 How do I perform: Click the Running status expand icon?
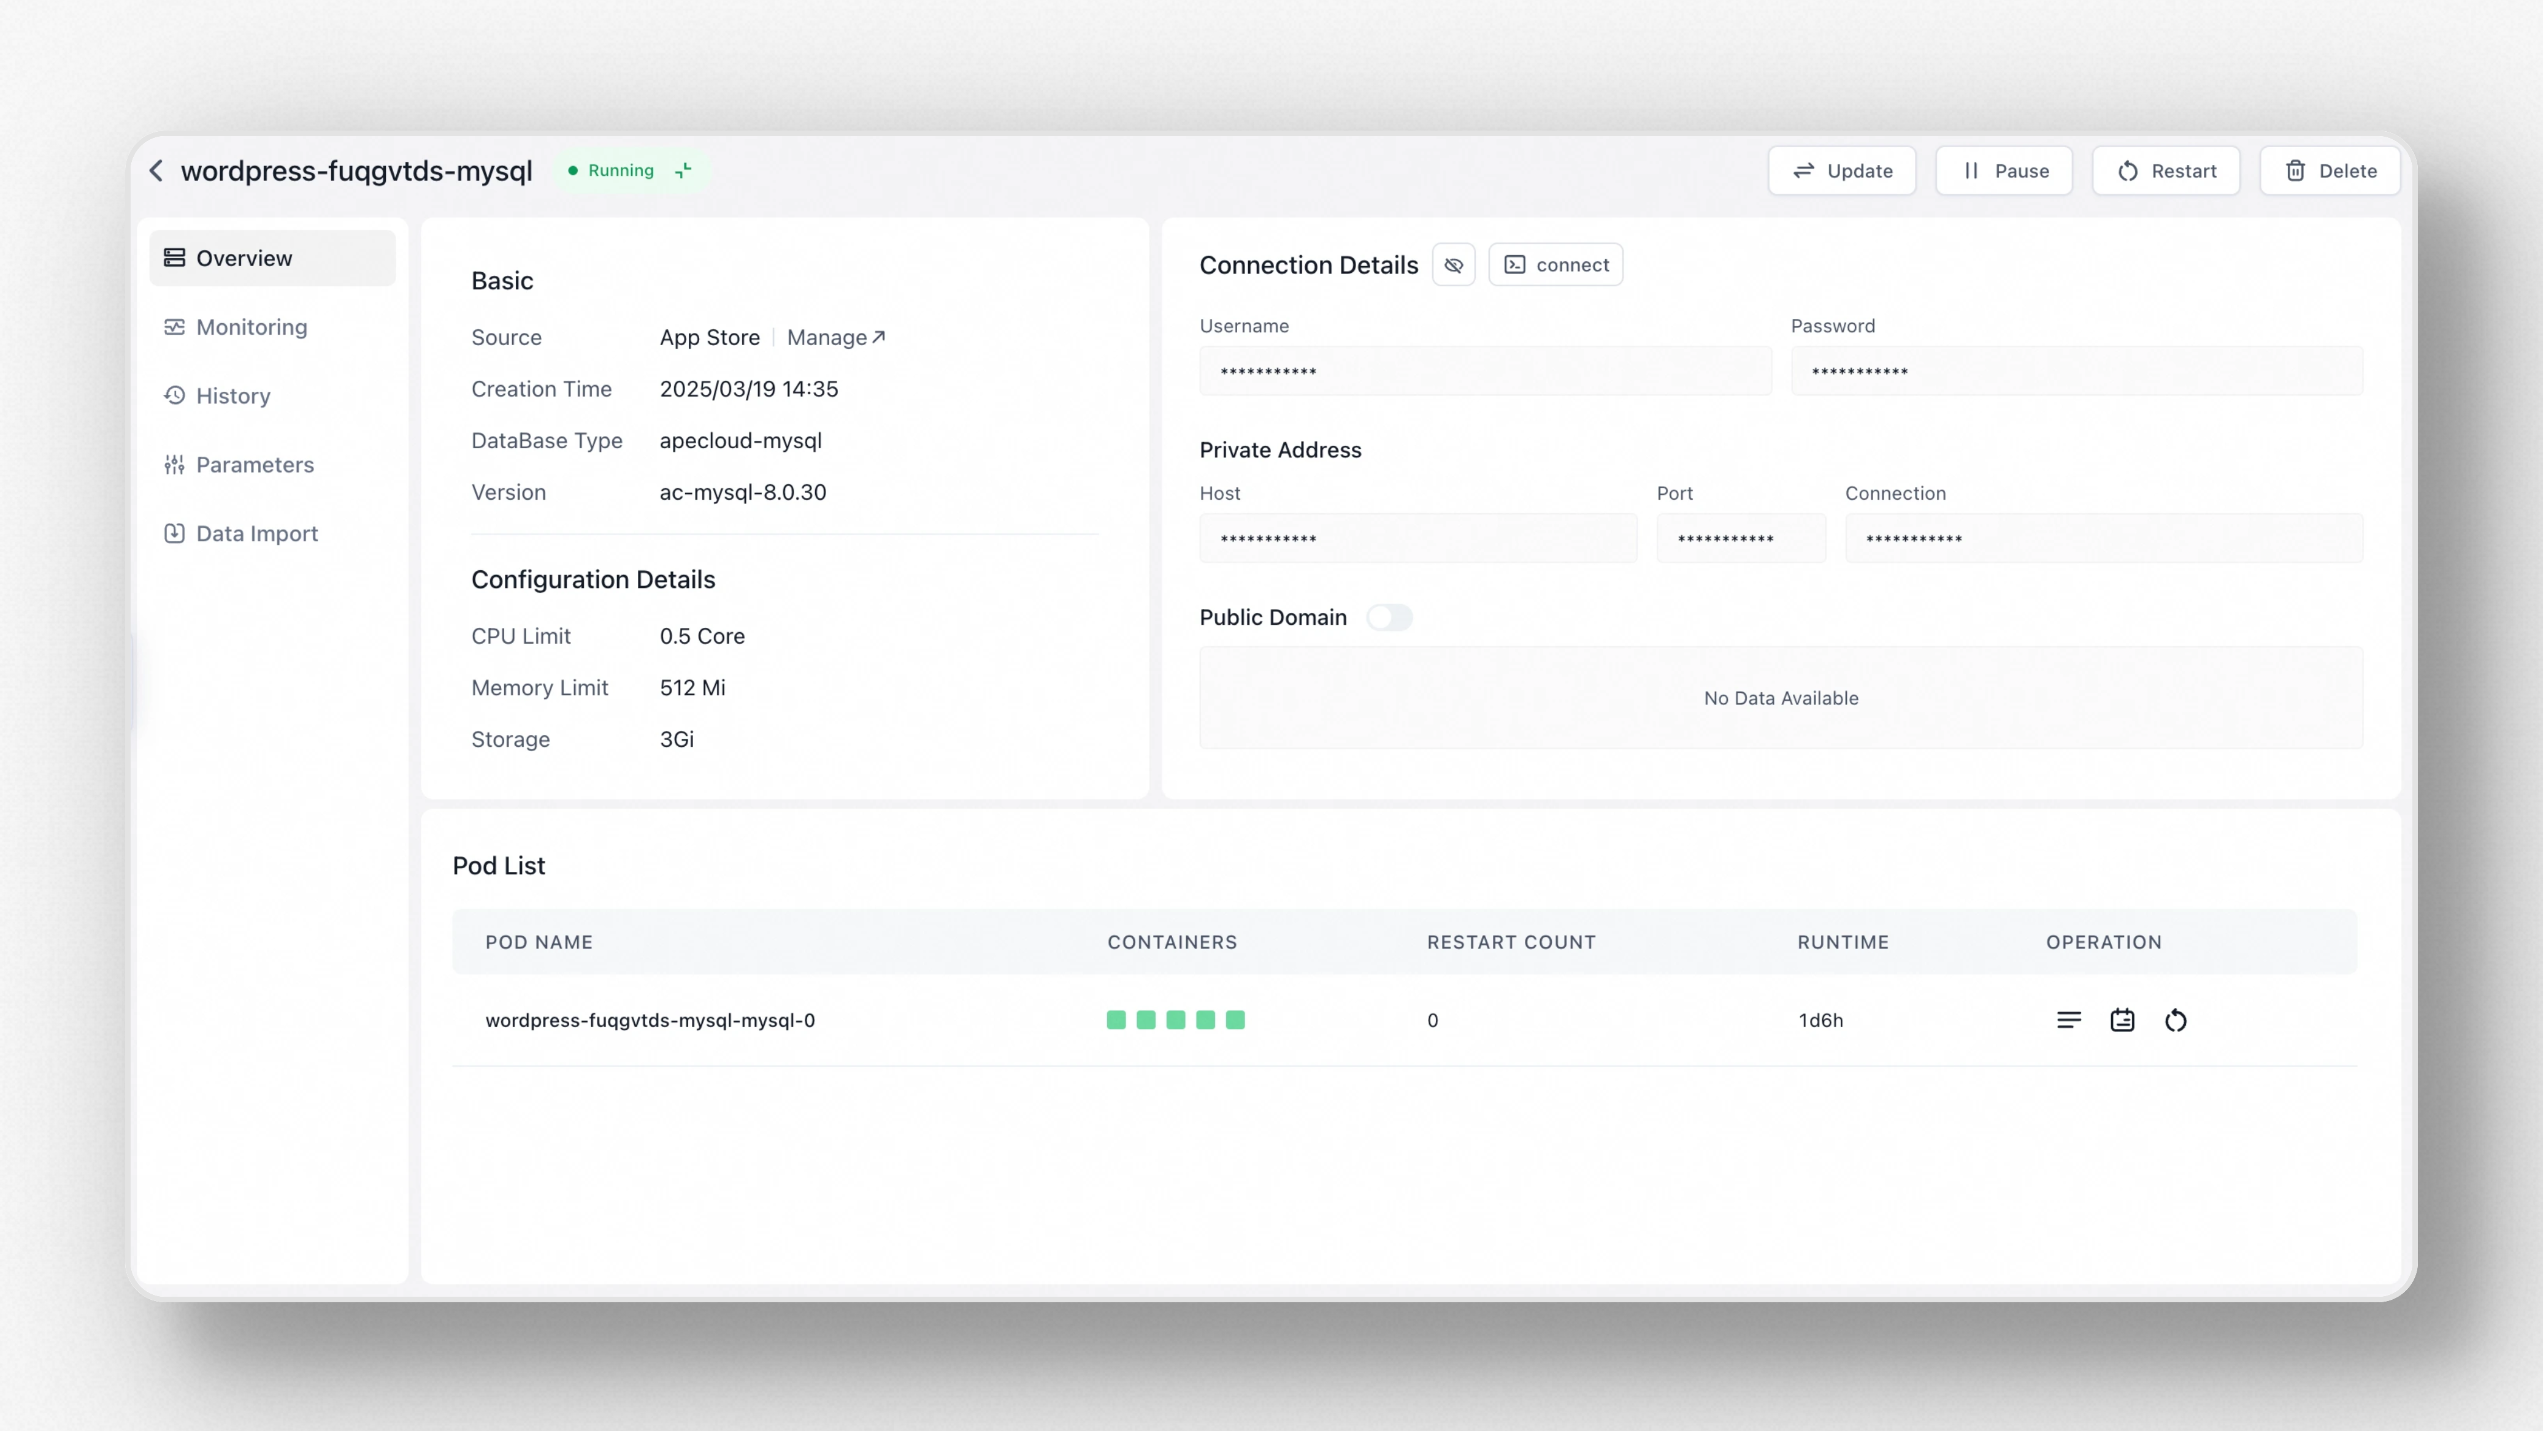coord(683,170)
